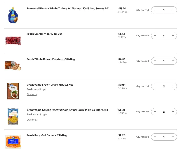Click the Russet Potatoes product image
The width and height of the screenshot is (181, 150).
13,66
